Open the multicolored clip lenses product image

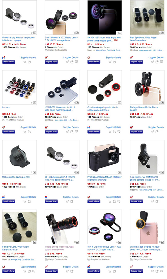(x=19, y=87)
